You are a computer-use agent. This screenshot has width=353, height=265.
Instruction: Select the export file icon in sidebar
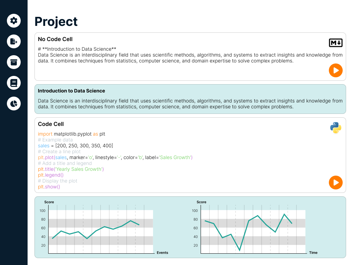(14, 41)
